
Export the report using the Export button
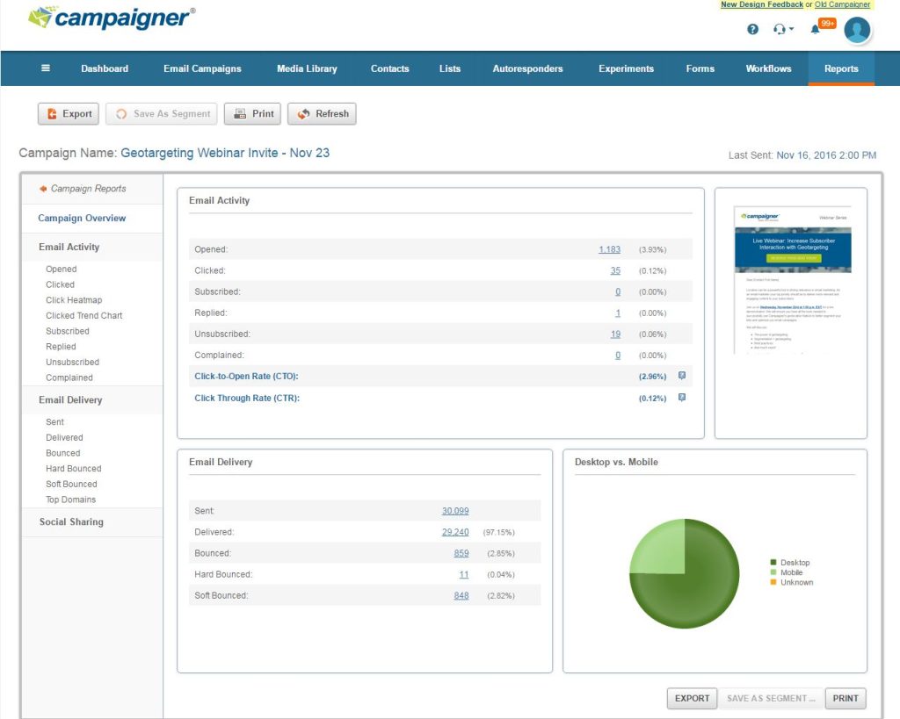tap(68, 113)
